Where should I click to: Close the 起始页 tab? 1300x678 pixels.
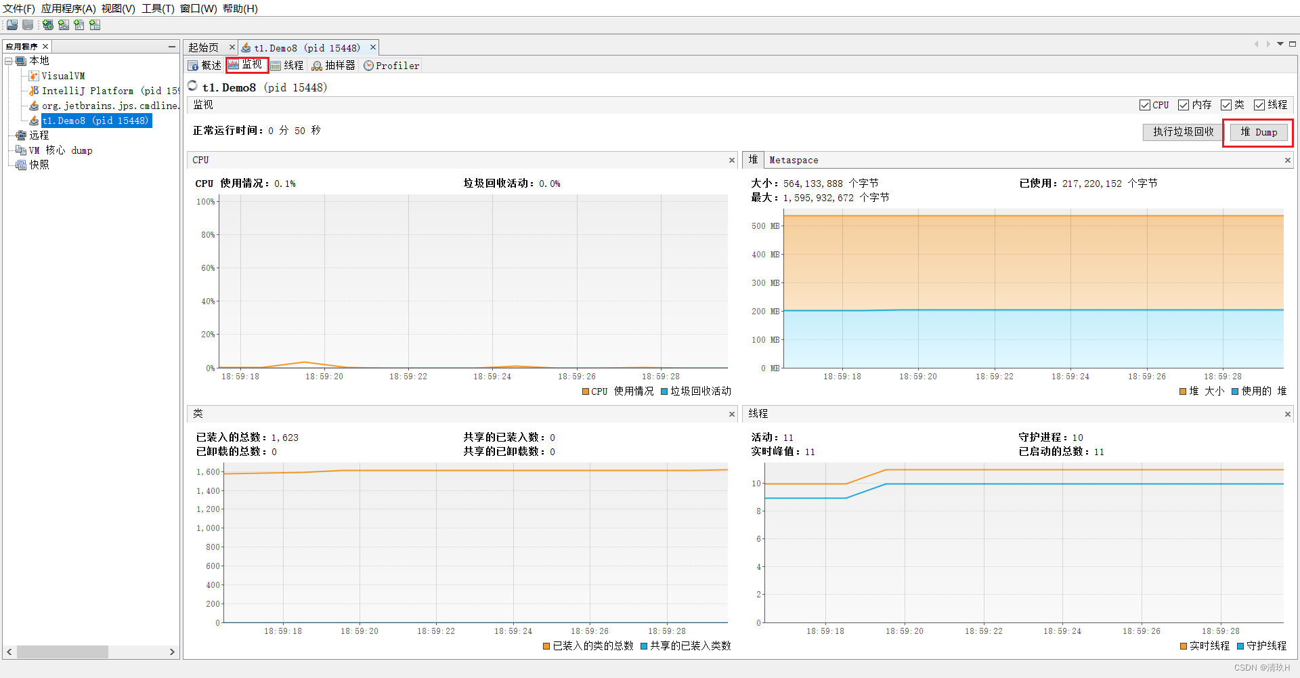[232, 47]
